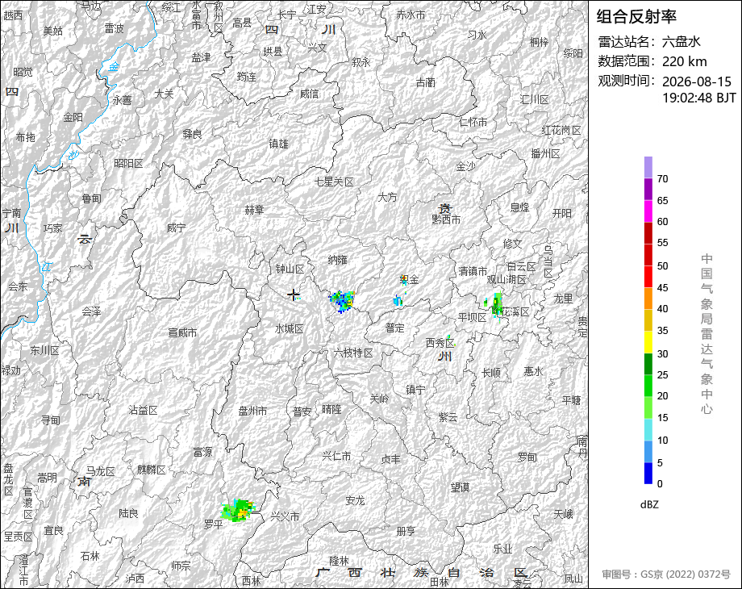Viewport: 742px width, 589px height.
Task: Click the 审图号 GS京 (2022) 0372号 text
Action: click(x=666, y=574)
